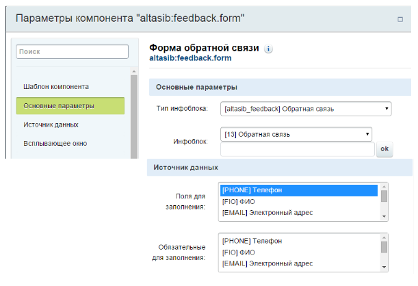Pick [EMAIL] Электронный адрес in Поля для заполнения

pos(300,212)
